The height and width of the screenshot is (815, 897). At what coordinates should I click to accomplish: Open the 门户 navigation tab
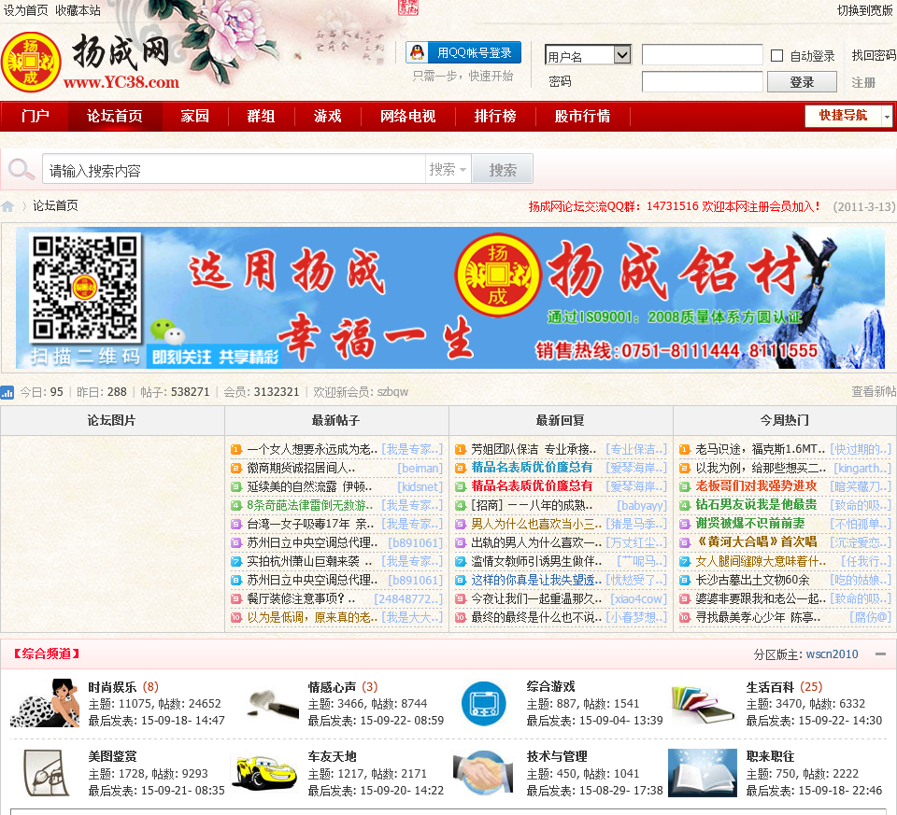point(35,116)
